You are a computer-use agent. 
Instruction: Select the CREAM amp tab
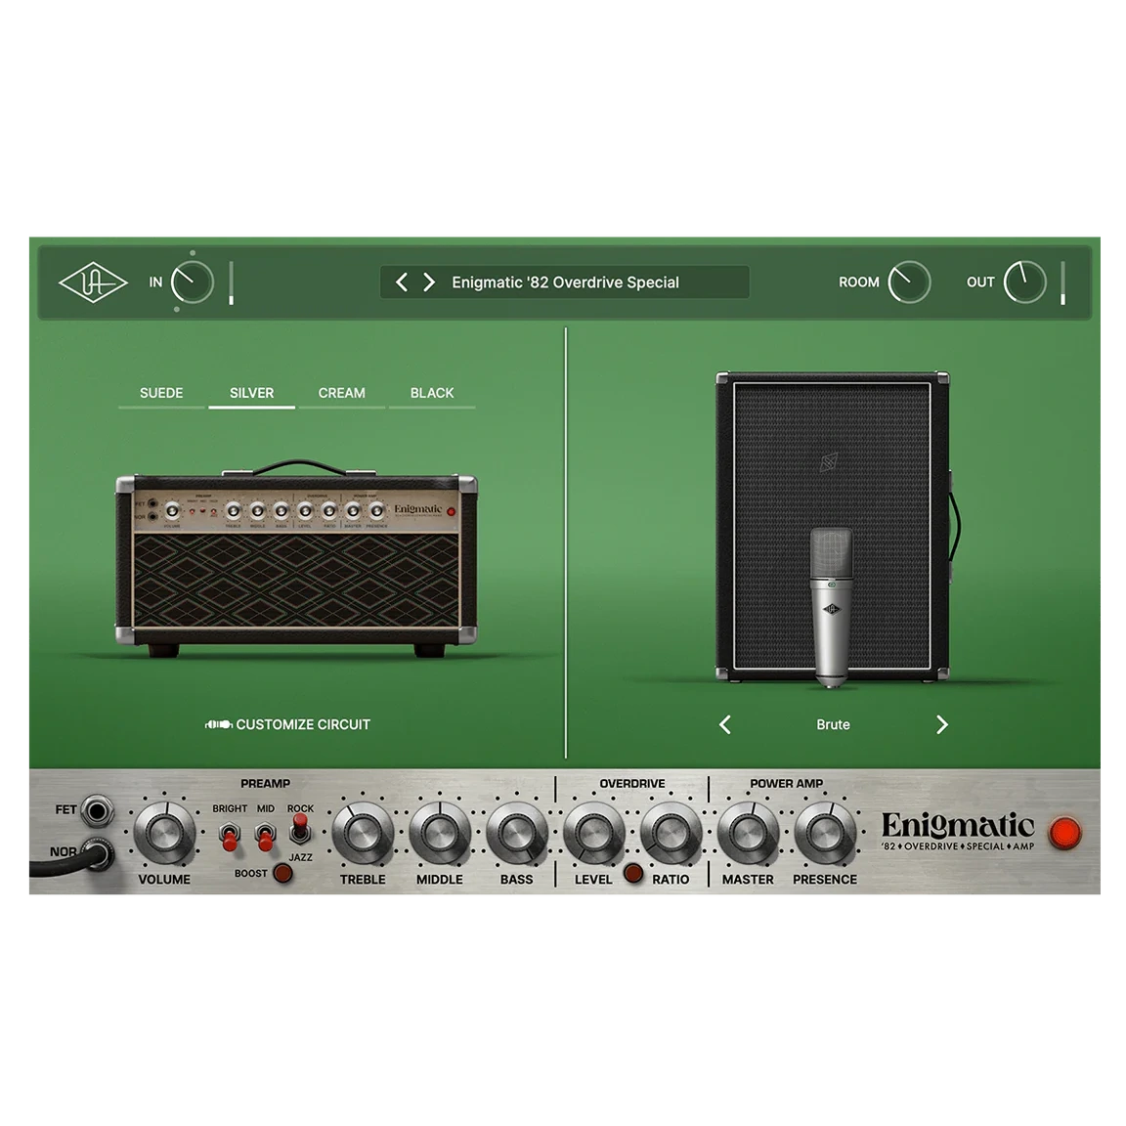342,394
